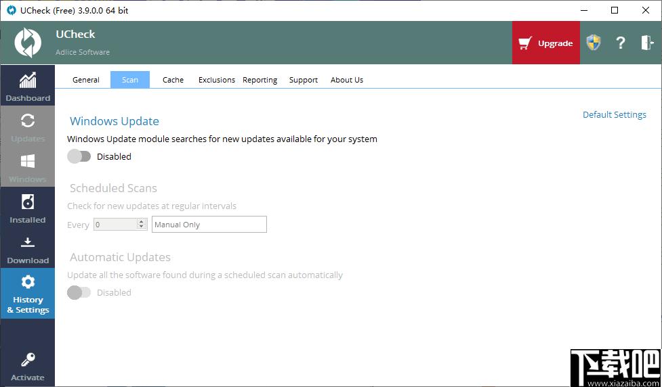Open the Cache tab
Viewport: 662px width, 387px height.
point(173,80)
